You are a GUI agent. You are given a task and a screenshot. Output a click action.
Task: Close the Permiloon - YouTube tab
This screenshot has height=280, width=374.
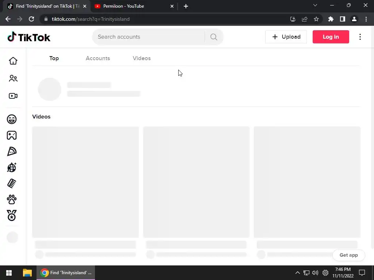click(172, 6)
